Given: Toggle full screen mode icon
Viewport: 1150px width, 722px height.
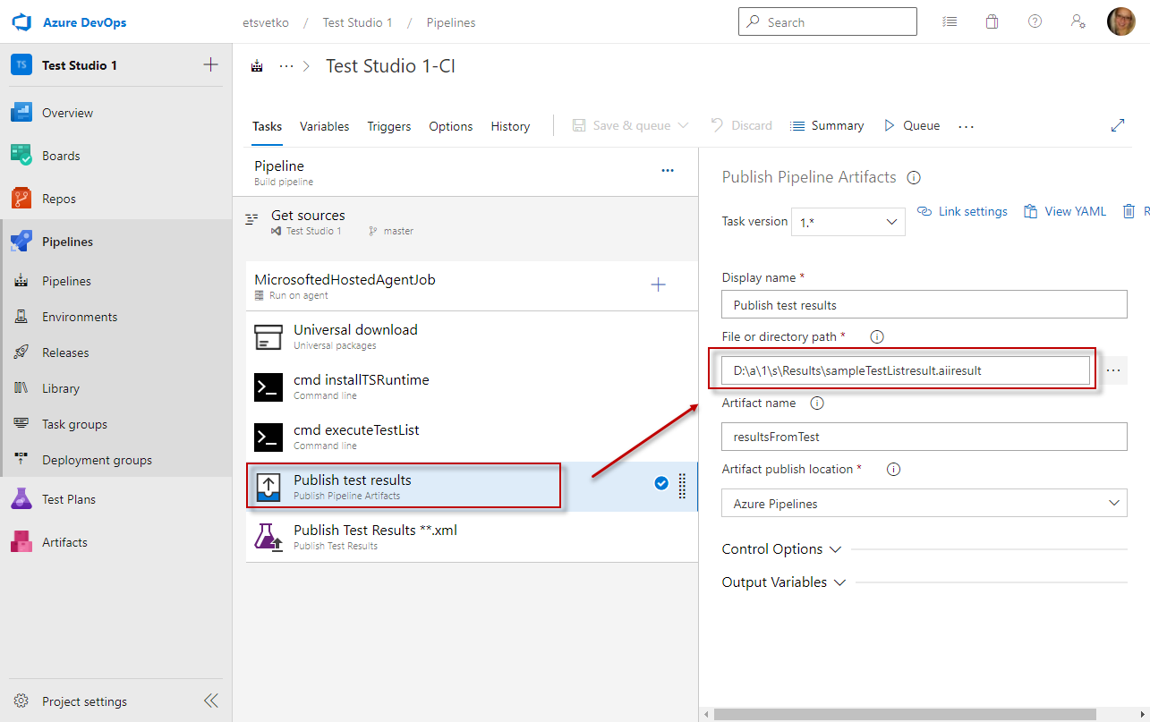Looking at the screenshot, I should pos(1118,125).
